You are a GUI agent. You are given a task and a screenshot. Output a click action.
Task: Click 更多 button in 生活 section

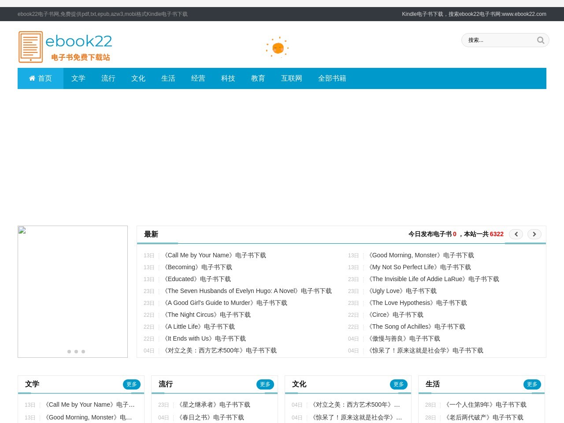pyautogui.click(x=532, y=384)
